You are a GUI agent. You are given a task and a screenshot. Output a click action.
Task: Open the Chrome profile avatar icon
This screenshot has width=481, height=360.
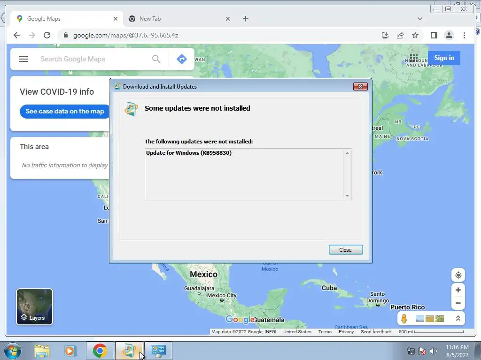[x=449, y=35]
